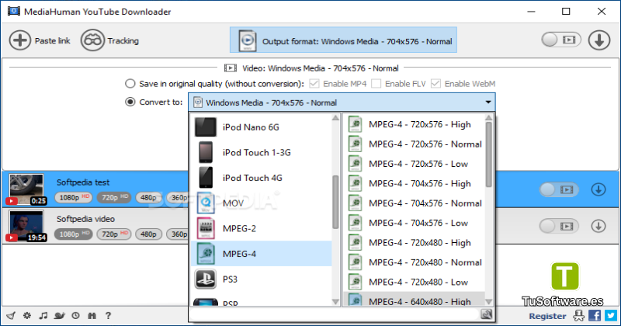Select 1080p quality for Softpedia test

click(x=73, y=197)
